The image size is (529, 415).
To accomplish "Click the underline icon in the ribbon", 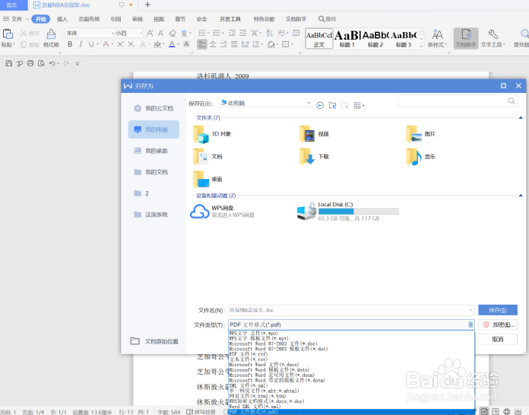I will coord(91,44).
